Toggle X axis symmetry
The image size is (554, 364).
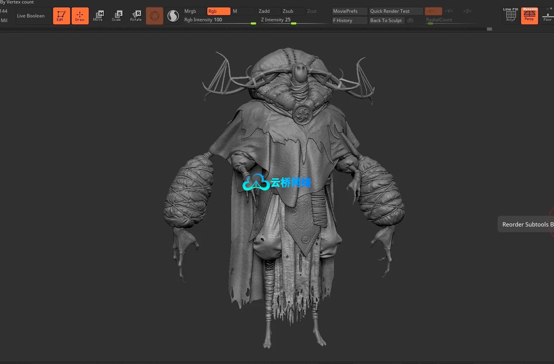coord(433,11)
